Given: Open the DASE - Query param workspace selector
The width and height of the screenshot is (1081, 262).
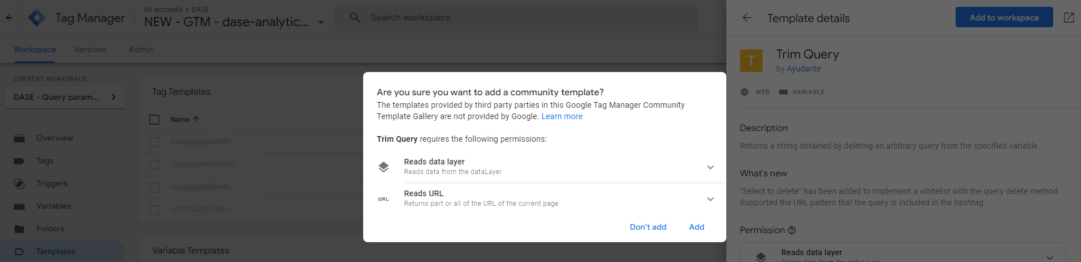Looking at the screenshot, I should (65, 97).
